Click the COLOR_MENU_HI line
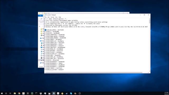 (x=54, y=49)
